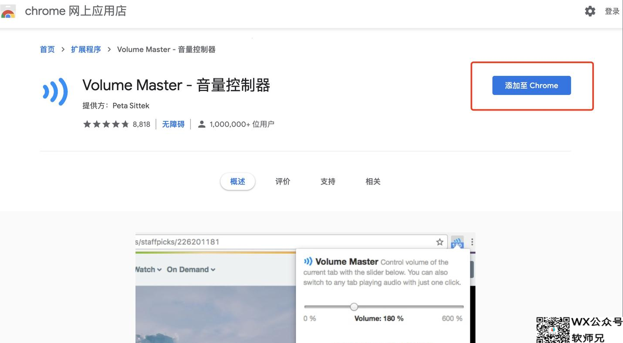Image resolution: width=623 pixels, height=343 pixels.
Task: Click the Chrome Web Store rainbow logo
Action: coord(8,12)
